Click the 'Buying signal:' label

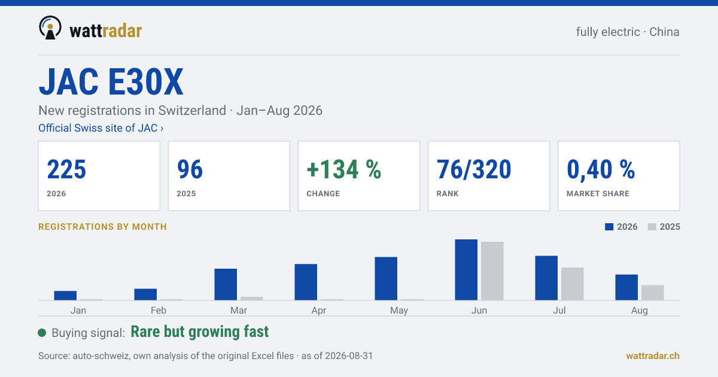point(88,333)
